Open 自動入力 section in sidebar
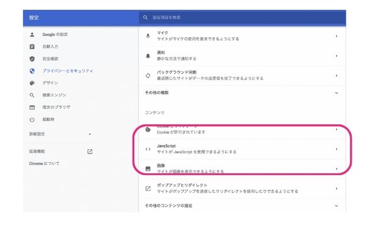This screenshot has width=369, height=228. coord(50,47)
